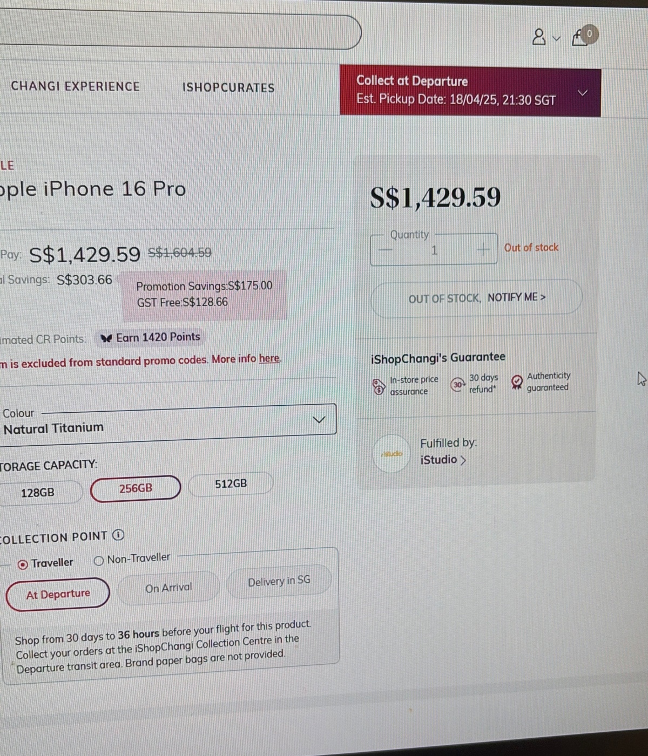Expand the account menu chevron
This screenshot has width=648, height=756.
tap(557, 39)
